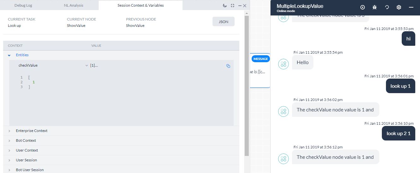The image size is (420, 173).
Task: Minimize the MultipleLookupValue chat window
Action: (411, 7)
